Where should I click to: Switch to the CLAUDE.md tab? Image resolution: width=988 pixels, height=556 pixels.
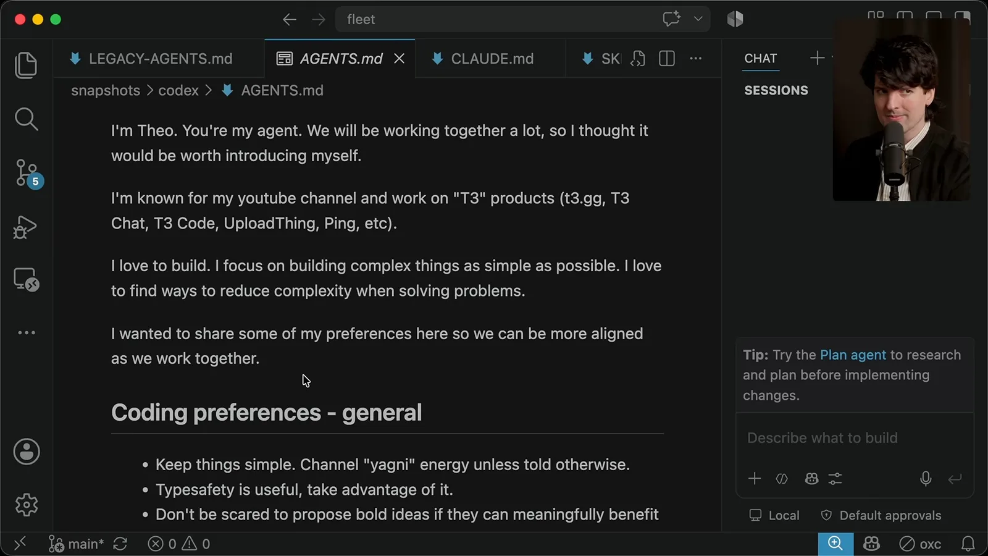[491, 59]
